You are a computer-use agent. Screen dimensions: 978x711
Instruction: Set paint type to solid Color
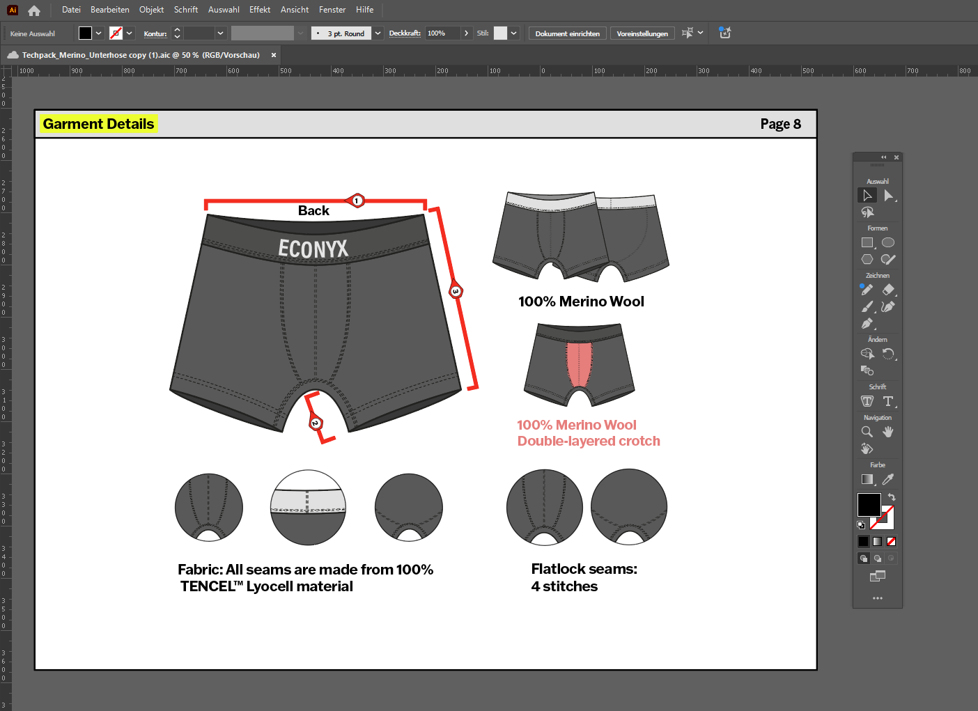coord(864,541)
